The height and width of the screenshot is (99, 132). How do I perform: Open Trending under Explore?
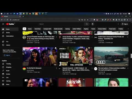[x=10, y=64]
